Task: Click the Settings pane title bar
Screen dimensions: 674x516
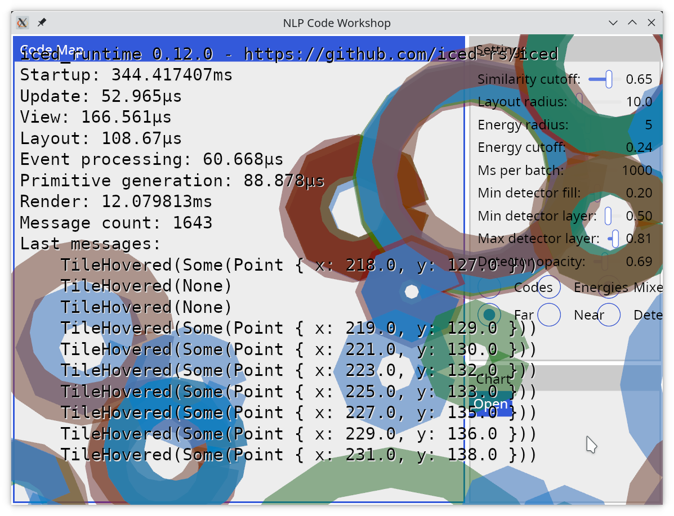Action: click(x=565, y=50)
